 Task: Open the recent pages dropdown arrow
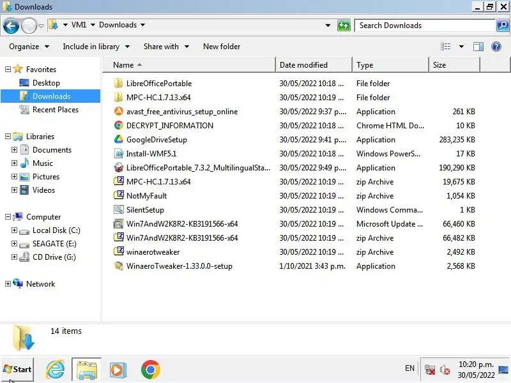tap(41, 26)
